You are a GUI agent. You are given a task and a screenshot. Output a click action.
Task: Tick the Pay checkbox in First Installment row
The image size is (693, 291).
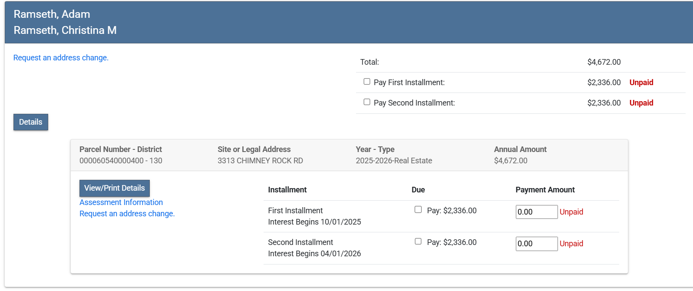pyautogui.click(x=418, y=210)
